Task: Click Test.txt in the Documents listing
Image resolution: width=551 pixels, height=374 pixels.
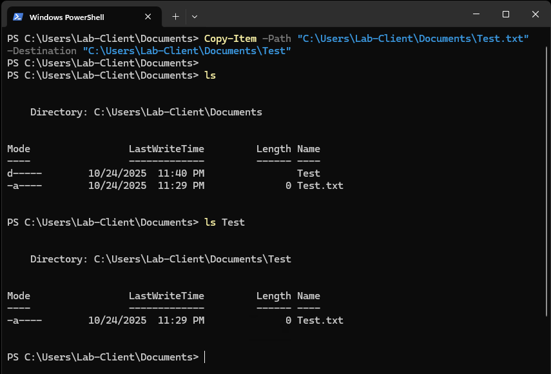Action: pos(322,185)
